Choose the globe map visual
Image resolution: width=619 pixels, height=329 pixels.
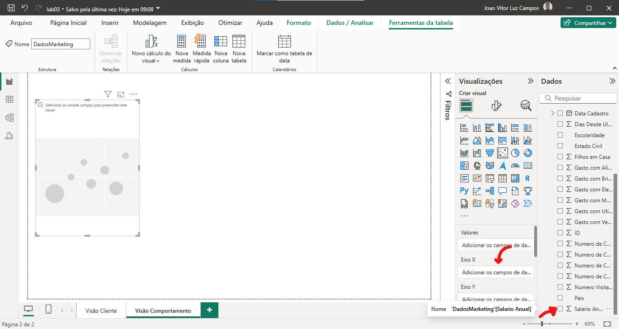(x=477, y=166)
